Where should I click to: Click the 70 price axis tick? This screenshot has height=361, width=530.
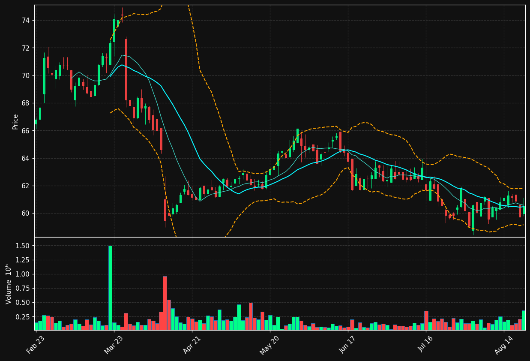point(25,75)
